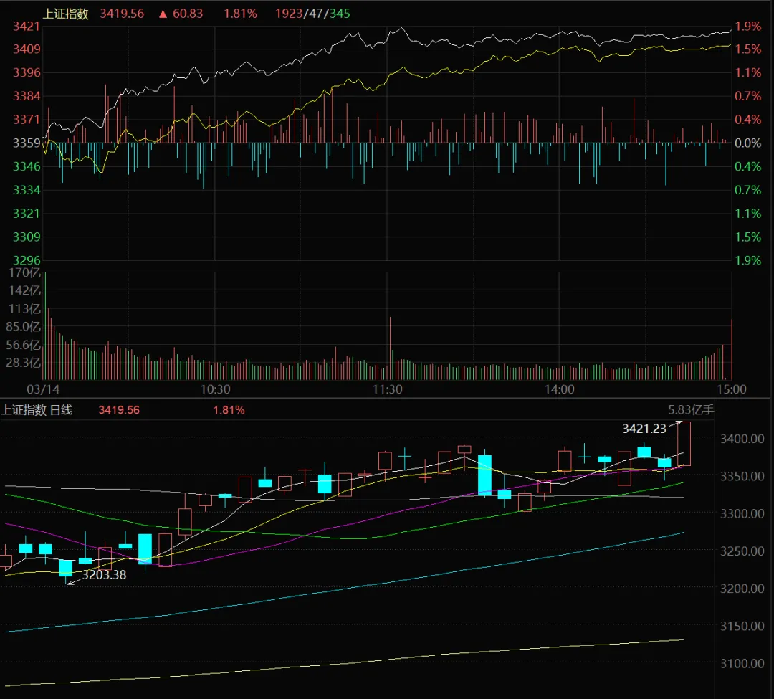This screenshot has width=774, height=699.
Task: Select the 10:30 time axis marker
Action: [x=215, y=389]
